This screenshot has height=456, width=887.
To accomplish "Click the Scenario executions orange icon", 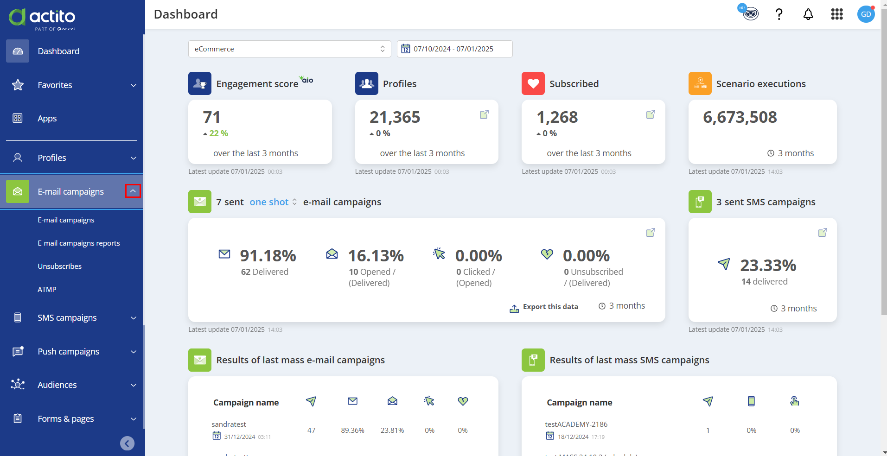I will click(x=700, y=83).
